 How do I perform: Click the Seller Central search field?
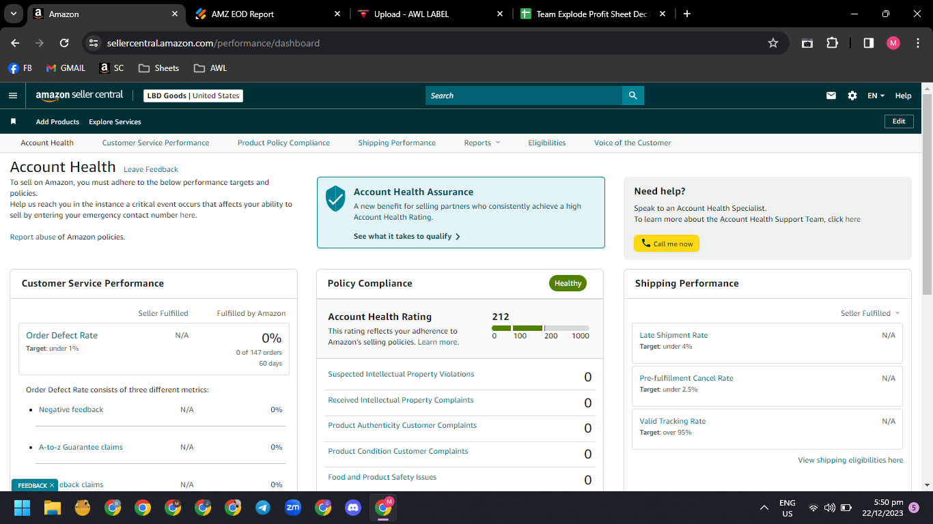[x=524, y=96]
